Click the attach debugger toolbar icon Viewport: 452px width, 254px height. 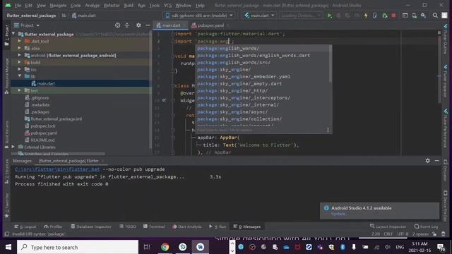click(x=384, y=16)
